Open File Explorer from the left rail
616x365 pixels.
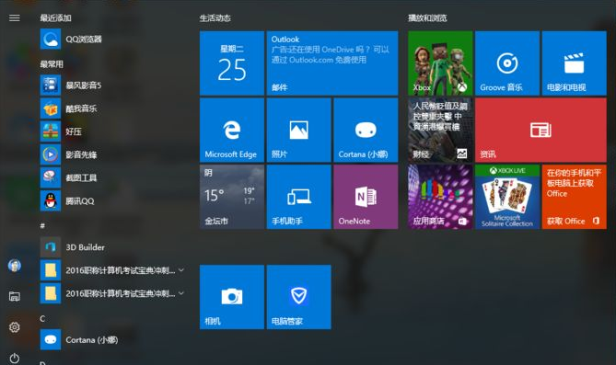(x=15, y=296)
